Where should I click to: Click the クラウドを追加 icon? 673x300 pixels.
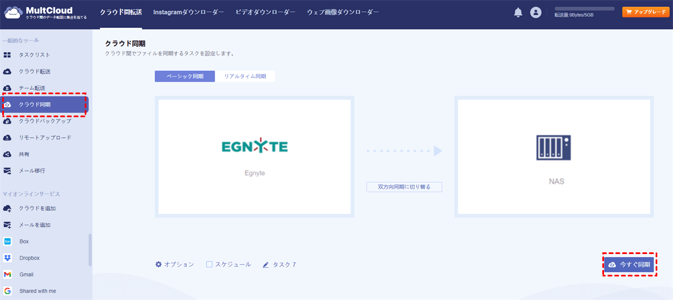7,209
